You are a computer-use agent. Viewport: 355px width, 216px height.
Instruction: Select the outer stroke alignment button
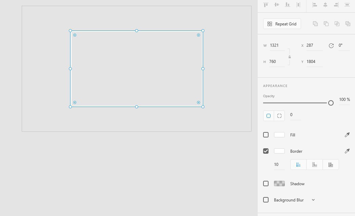[x=331, y=165]
